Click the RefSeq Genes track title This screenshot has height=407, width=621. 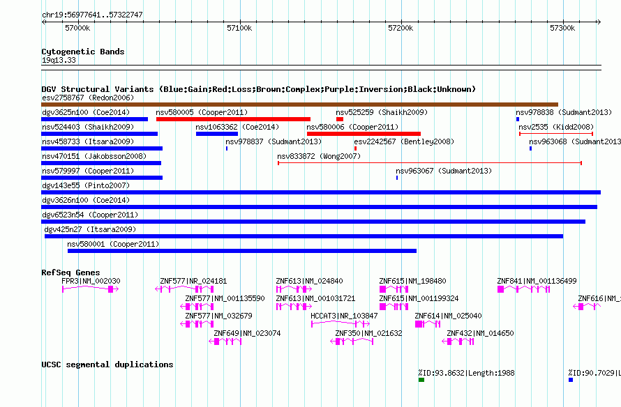click(70, 272)
